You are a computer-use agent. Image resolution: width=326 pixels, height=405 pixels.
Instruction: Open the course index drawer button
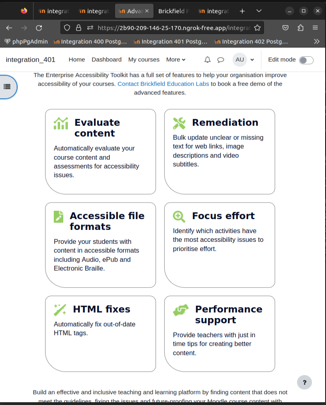tap(8, 87)
